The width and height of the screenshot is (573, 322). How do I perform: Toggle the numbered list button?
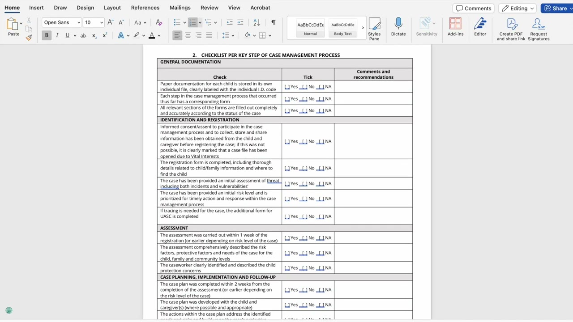coord(192,22)
